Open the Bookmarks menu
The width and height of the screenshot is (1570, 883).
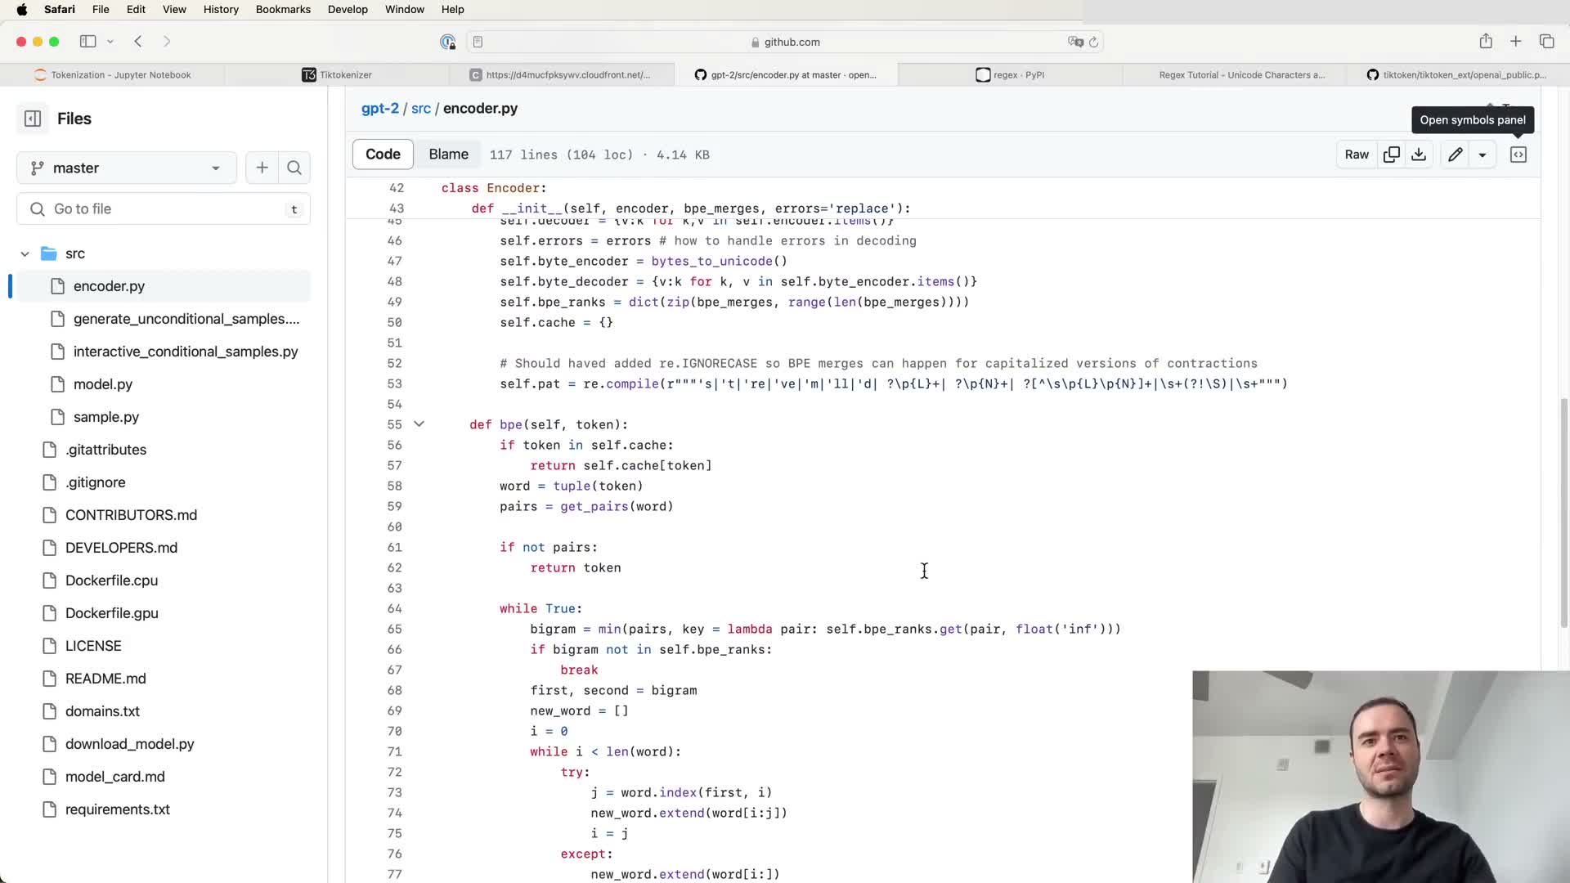coord(283,9)
